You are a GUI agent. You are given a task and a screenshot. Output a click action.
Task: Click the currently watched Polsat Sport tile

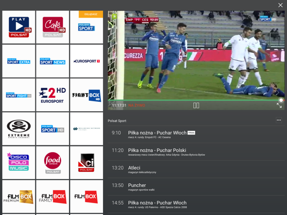coord(86,27)
